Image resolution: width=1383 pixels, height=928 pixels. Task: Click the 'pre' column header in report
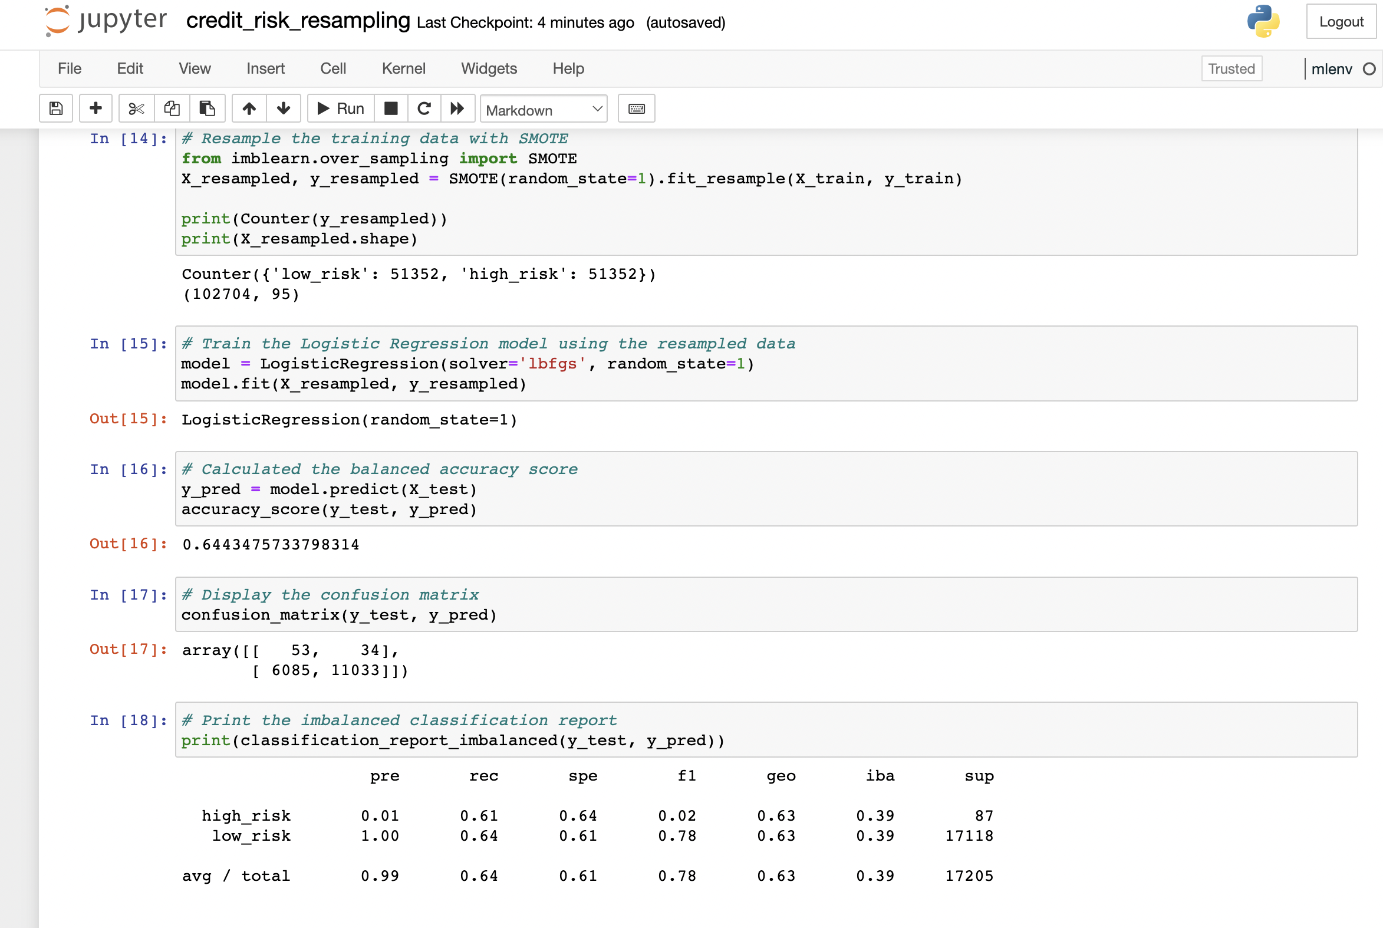(x=385, y=776)
